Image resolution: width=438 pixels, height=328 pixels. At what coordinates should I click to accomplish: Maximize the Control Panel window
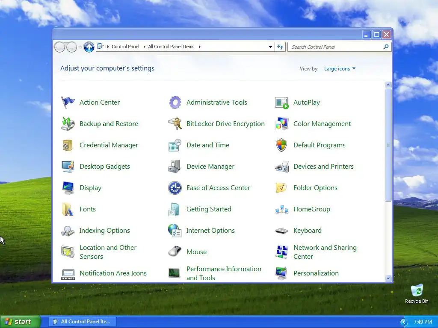click(376, 35)
